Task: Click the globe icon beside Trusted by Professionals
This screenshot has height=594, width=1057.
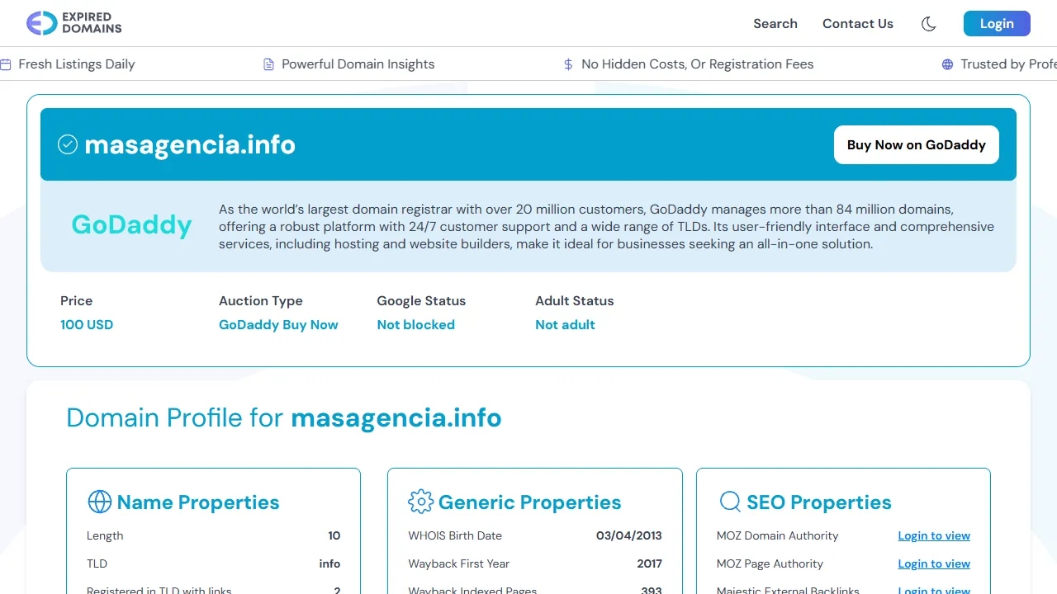Action: point(946,64)
